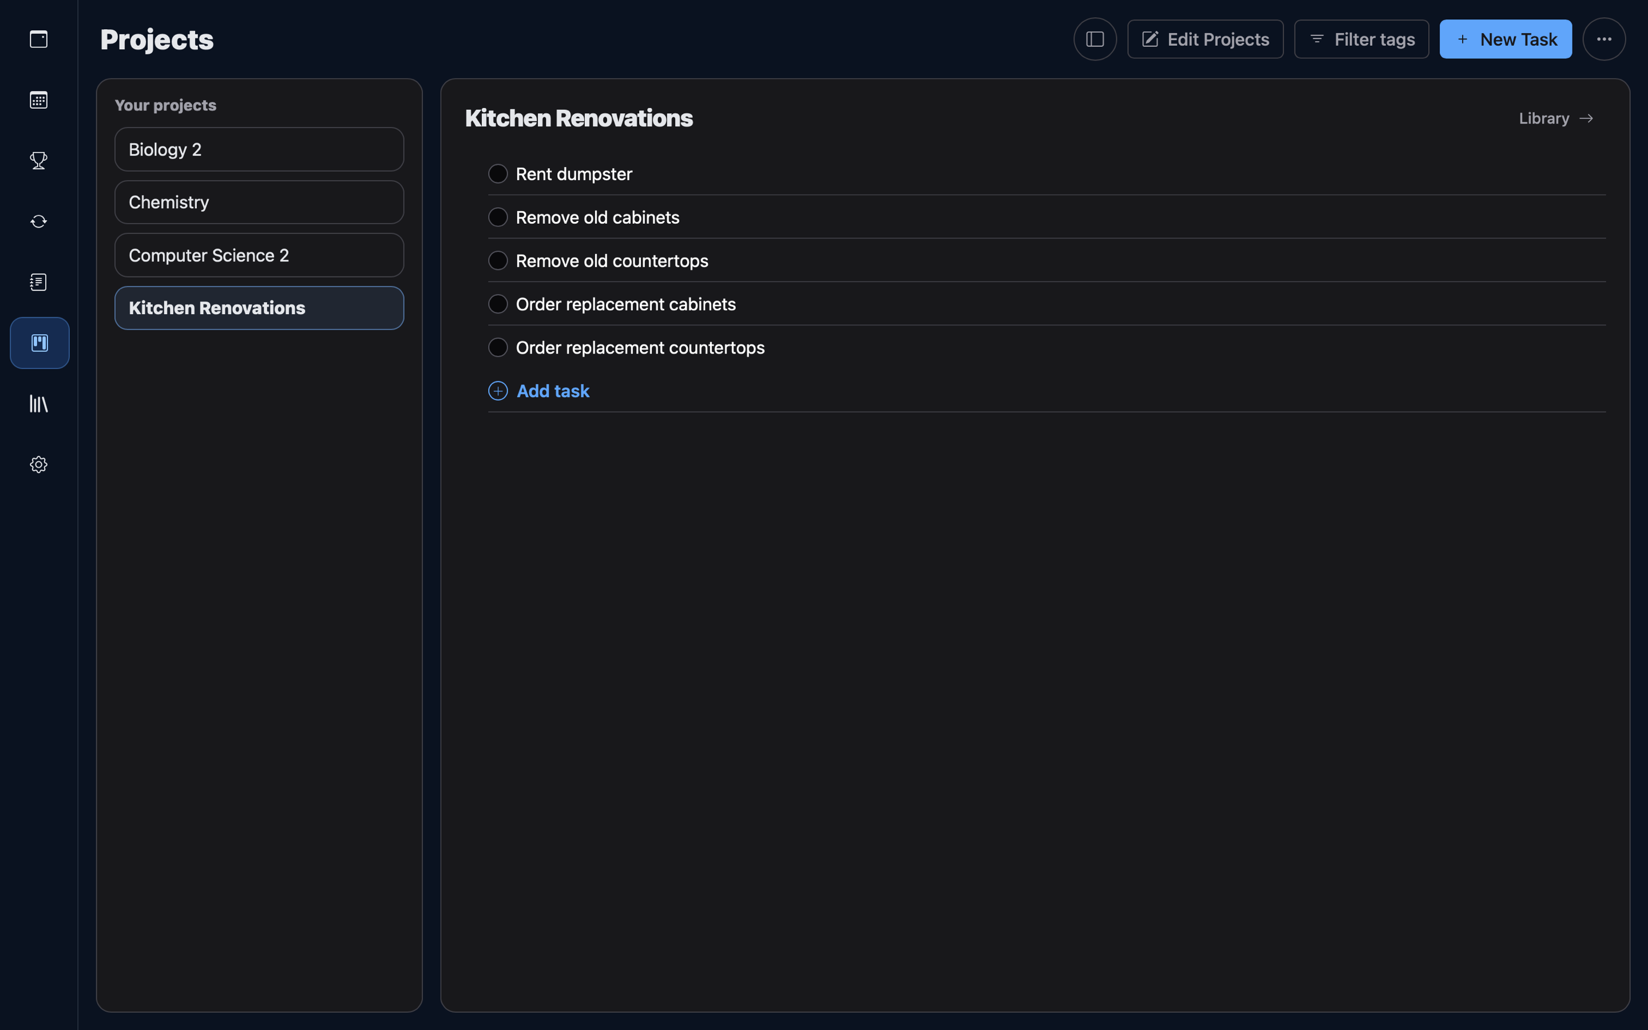Image resolution: width=1648 pixels, height=1030 pixels.
Task: Open the Library books icon in sidebar
Action: coord(39,404)
